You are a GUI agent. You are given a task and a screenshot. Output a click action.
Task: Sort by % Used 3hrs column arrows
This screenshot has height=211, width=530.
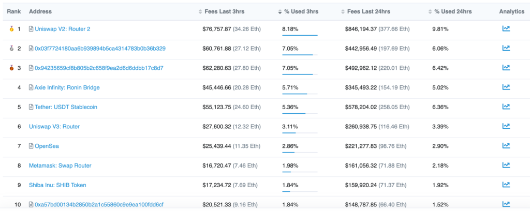tap(280, 12)
